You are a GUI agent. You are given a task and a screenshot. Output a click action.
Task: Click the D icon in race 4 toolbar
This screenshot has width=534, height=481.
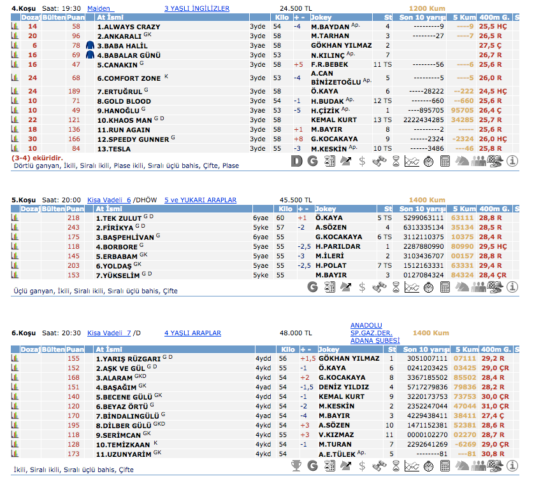[x=296, y=162]
